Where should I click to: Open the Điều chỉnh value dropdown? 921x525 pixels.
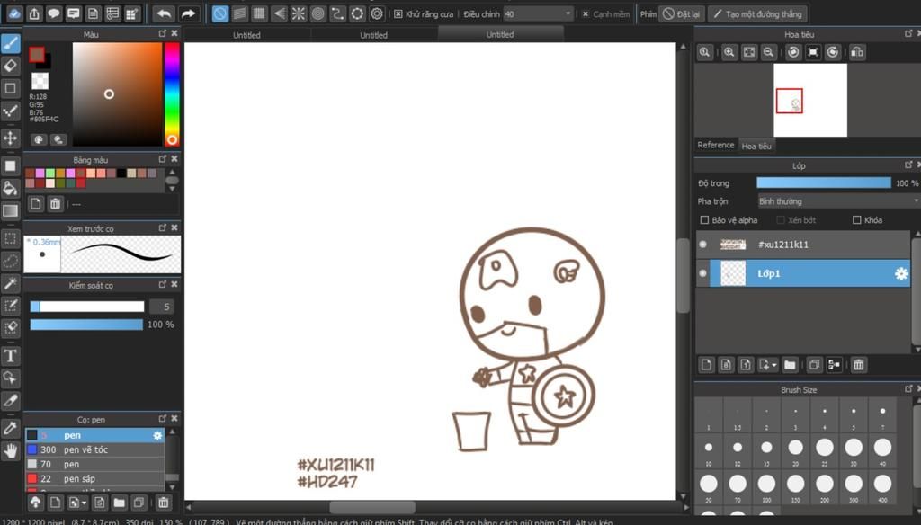point(538,14)
